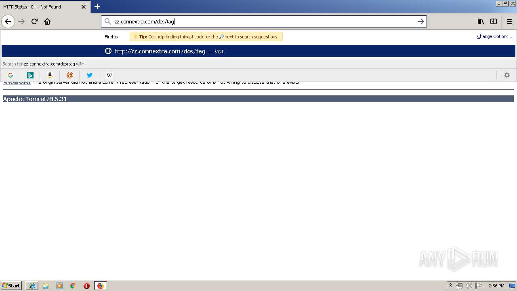
Task: Go back to the previous page
Action: pyautogui.click(x=8, y=21)
